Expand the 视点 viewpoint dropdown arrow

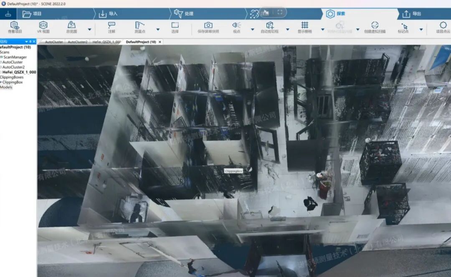coord(252,30)
